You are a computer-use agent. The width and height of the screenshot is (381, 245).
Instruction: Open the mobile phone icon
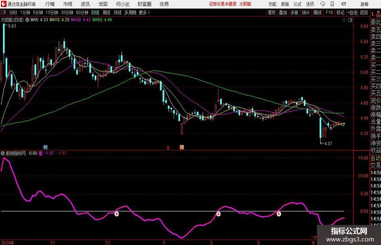coord(332,4)
